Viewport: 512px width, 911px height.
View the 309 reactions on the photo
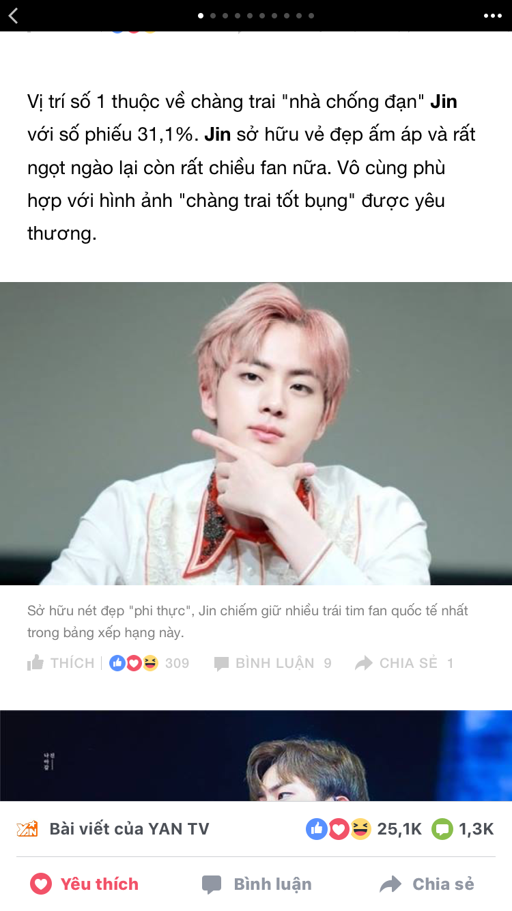click(150, 663)
